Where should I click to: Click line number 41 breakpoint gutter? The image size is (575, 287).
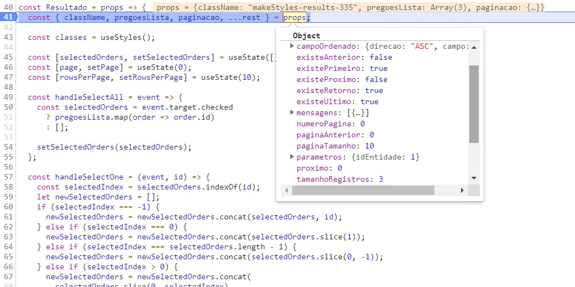coord(8,17)
